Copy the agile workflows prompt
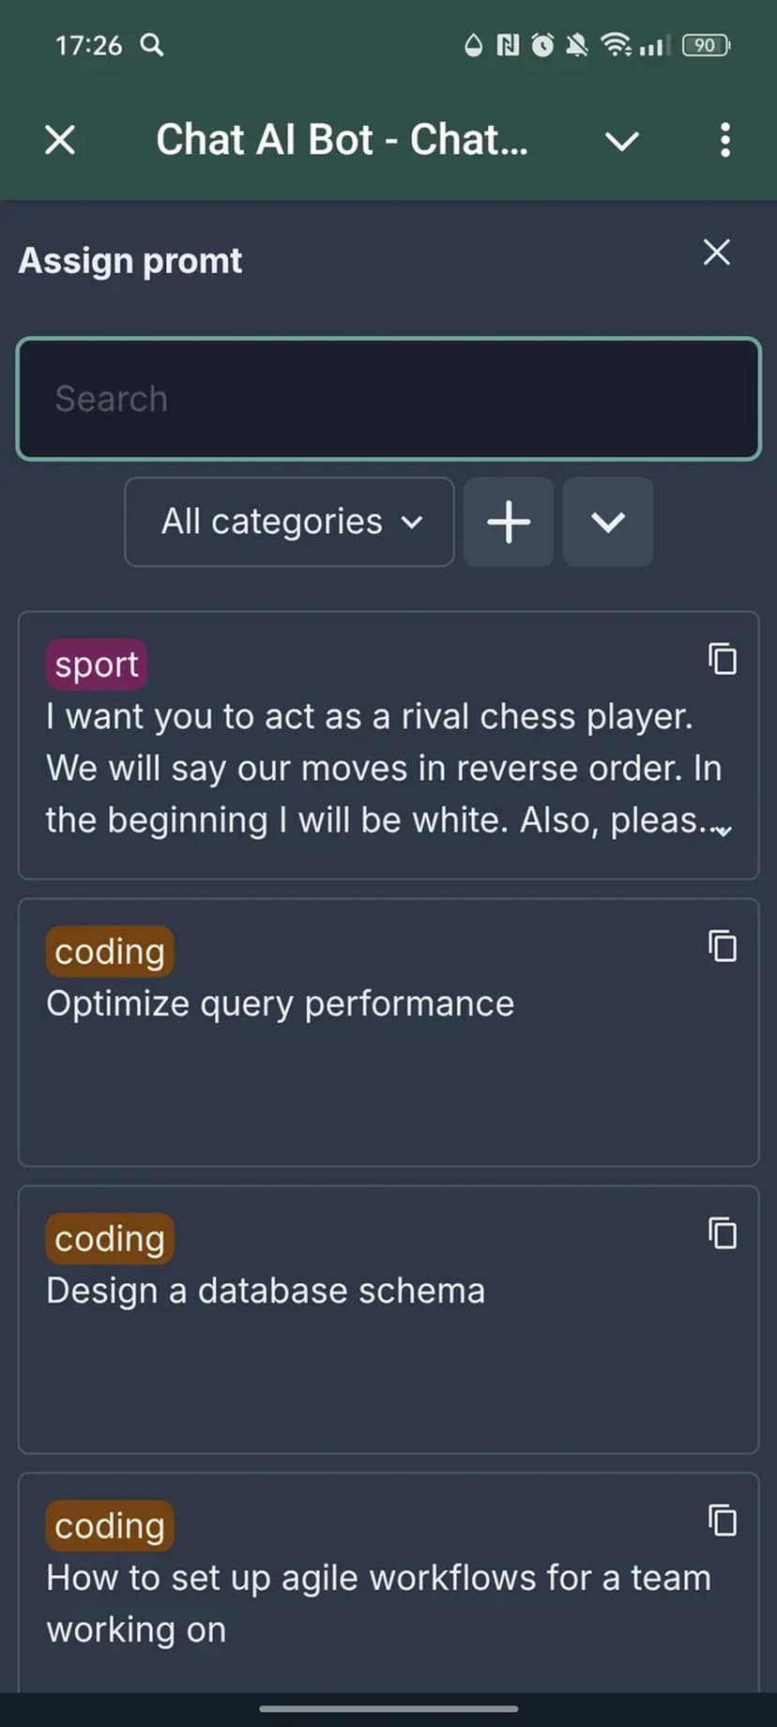The width and height of the screenshot is (777, 1727). pos(722,1521)
